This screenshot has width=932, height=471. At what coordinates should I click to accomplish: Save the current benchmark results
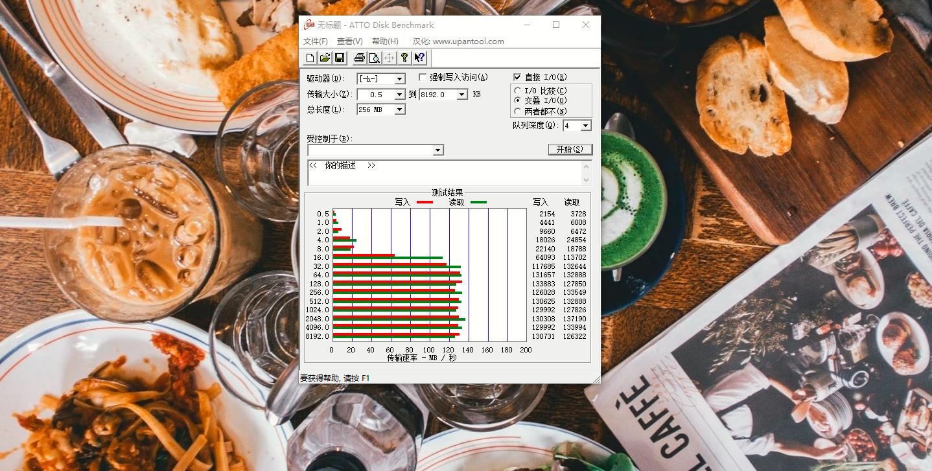(340, 58)
